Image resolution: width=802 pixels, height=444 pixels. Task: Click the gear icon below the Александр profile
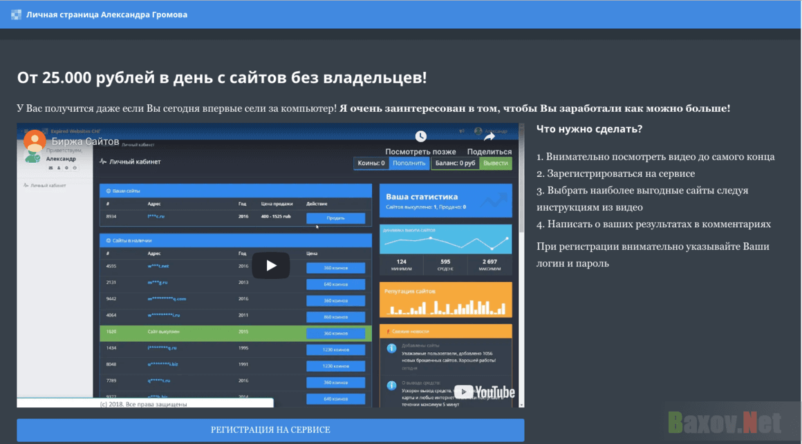pos(66,168)
